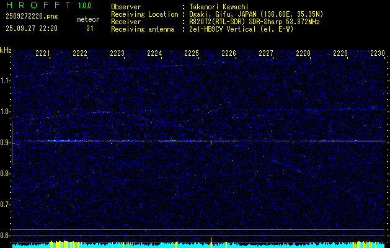
Task: Click the 0.9 kHz axis label
Action: click(5, 143)
